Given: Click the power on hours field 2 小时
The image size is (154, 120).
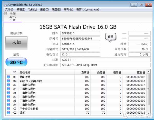Looking at the screenshot, I should 140,54.
